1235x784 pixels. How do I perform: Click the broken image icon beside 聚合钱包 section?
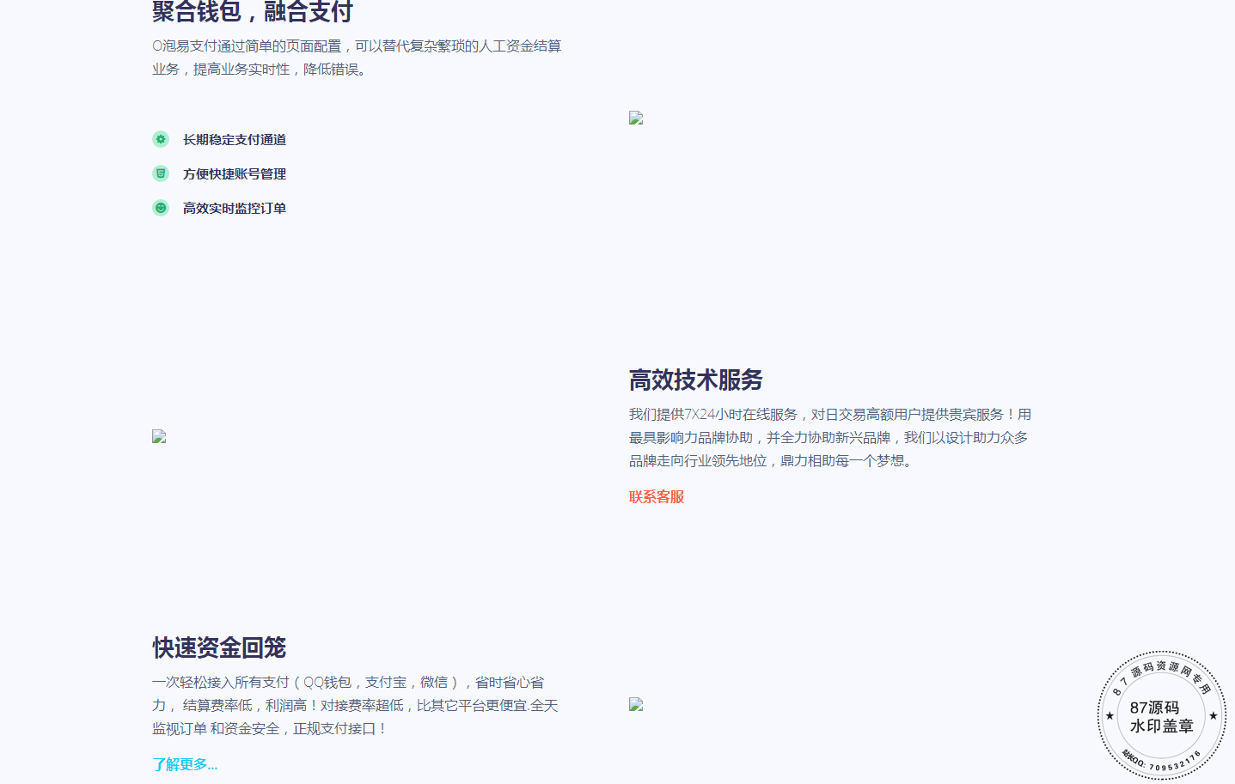coord(636,118)
